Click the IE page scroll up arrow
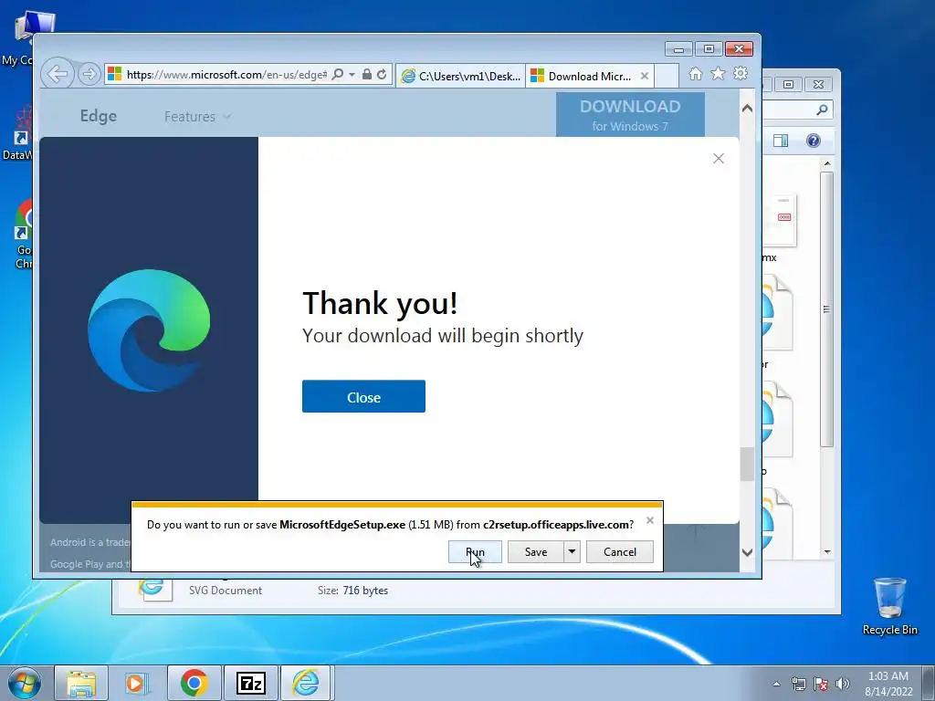 pos(747,109)
